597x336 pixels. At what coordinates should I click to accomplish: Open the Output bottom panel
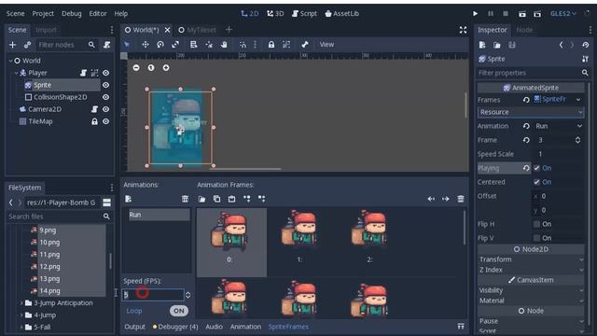pyautogui.click(x=134, y=327)
